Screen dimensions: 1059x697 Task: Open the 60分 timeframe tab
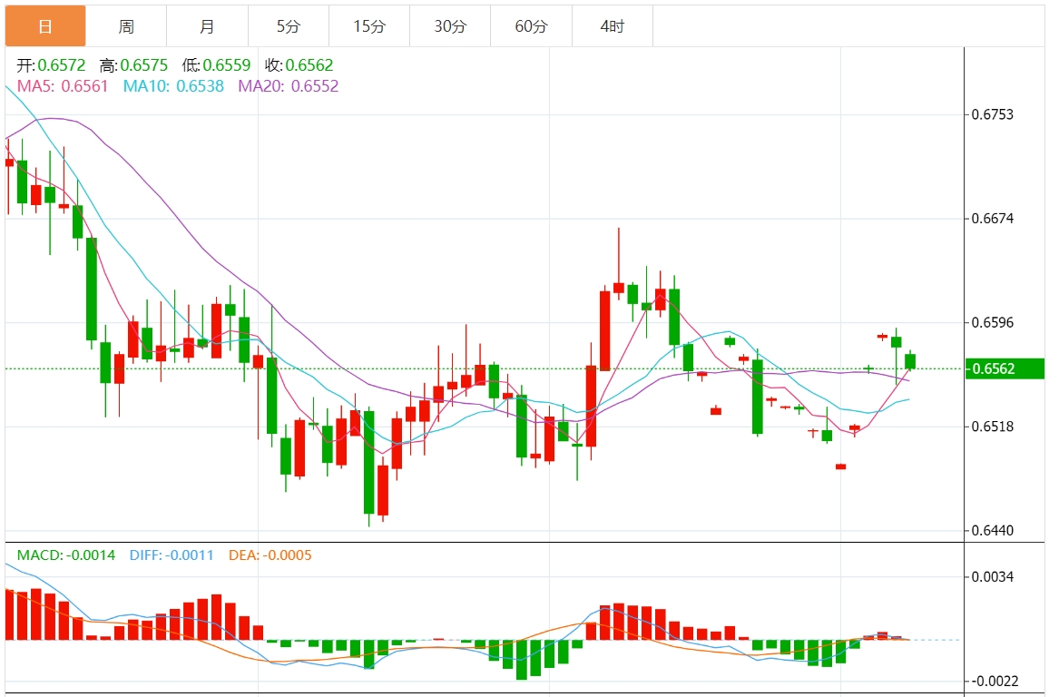tap(532, 26)
